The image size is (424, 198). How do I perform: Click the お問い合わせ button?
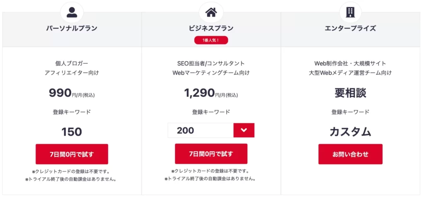click(350, 154)
